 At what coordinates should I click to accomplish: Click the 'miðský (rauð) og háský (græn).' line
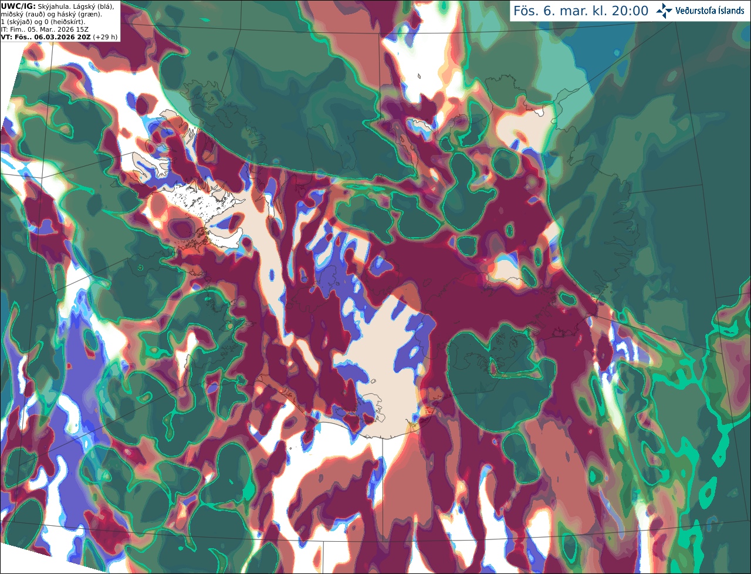pyautogui.click(x=51, y=14)
